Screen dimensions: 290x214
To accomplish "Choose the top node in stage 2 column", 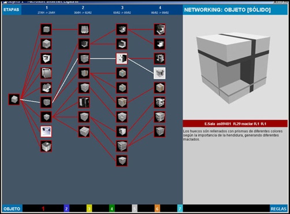I will tap(84, 29).
